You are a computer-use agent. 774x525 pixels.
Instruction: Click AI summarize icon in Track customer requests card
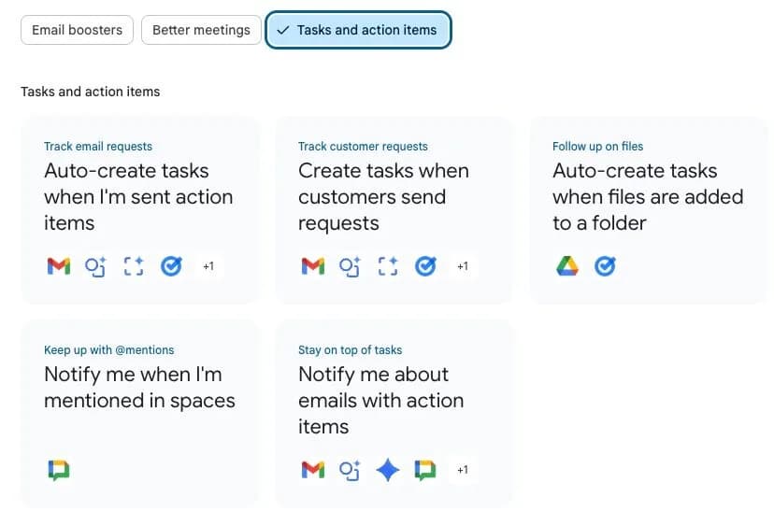(350, 266)
